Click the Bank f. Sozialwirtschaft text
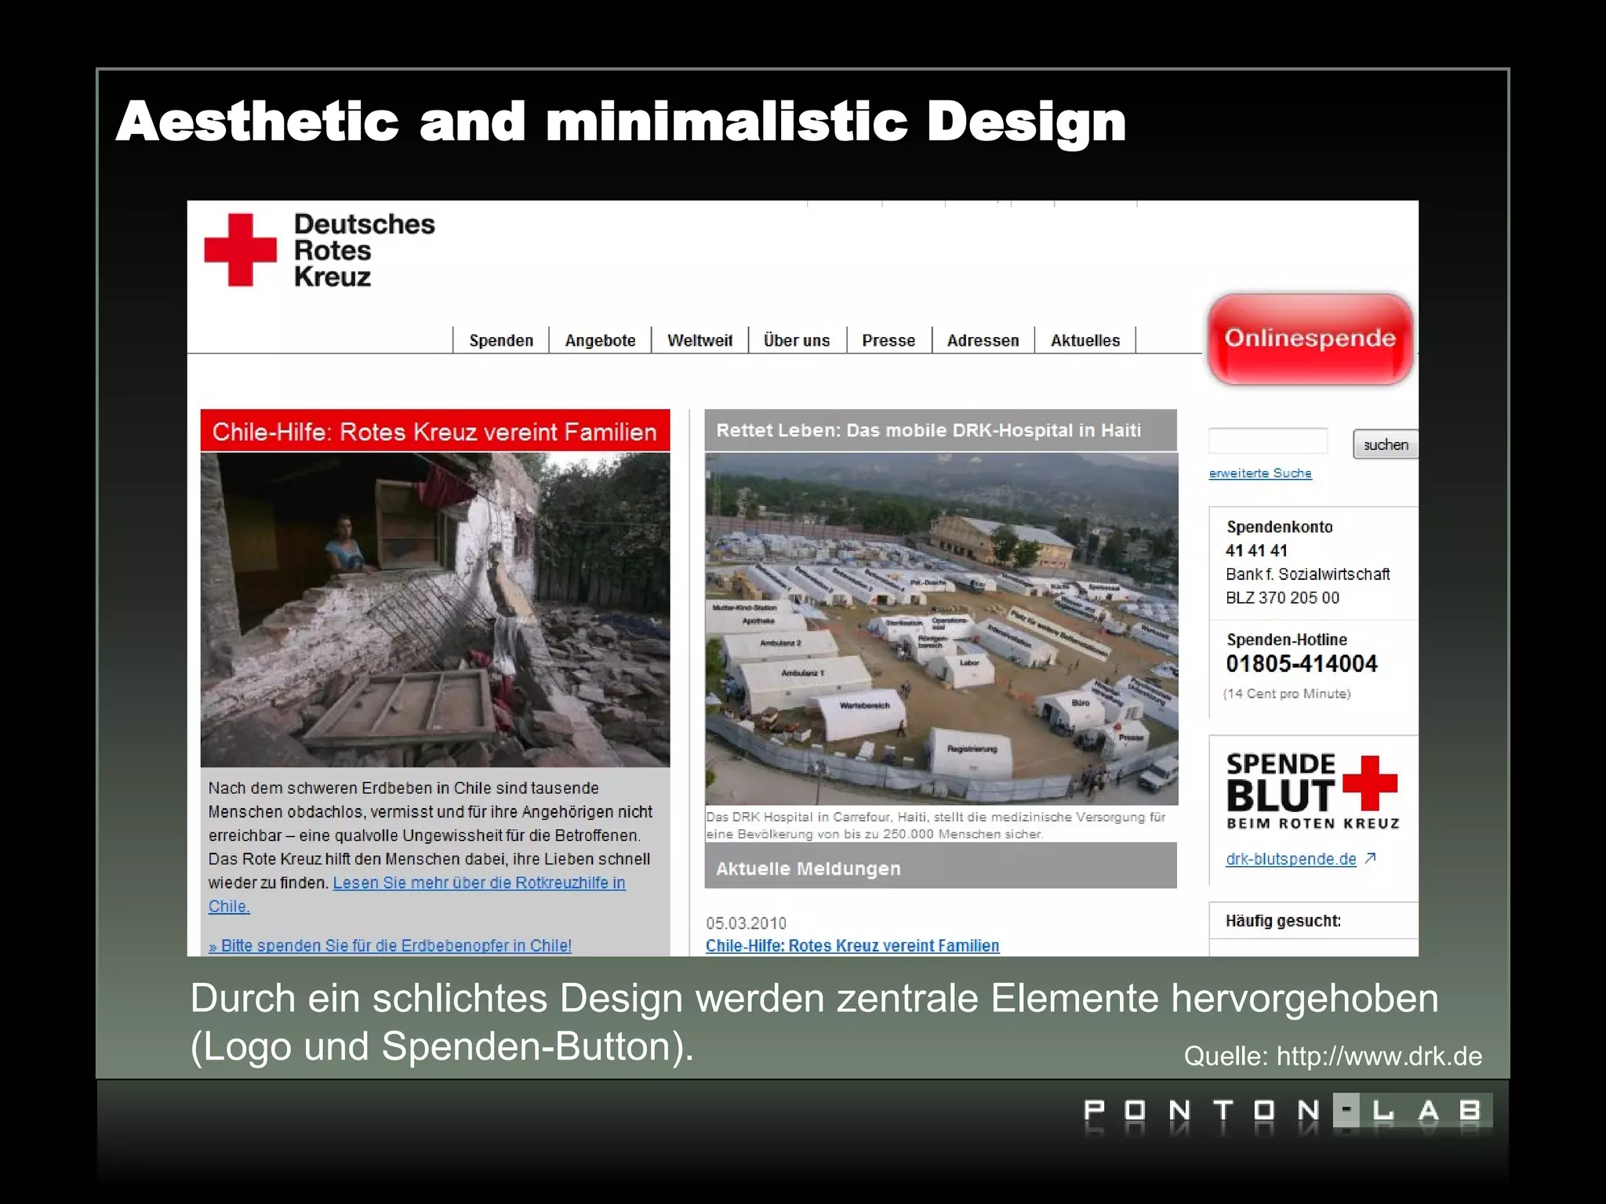Image resolution: width=1606 pixels, height=1204 pixels. (x=1307, y=574)
